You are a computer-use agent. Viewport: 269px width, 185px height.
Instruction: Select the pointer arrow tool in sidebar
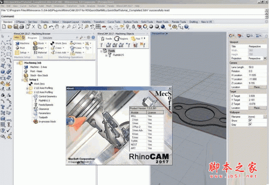[x=3, y=36]
